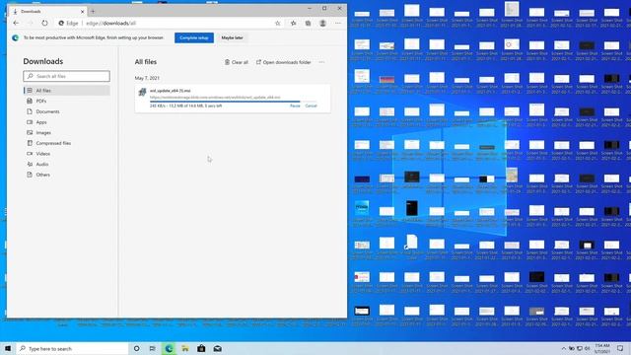Open the Collections icon in toolbar
Viewport: 631px width, 355px height.
tap(308, 24)
